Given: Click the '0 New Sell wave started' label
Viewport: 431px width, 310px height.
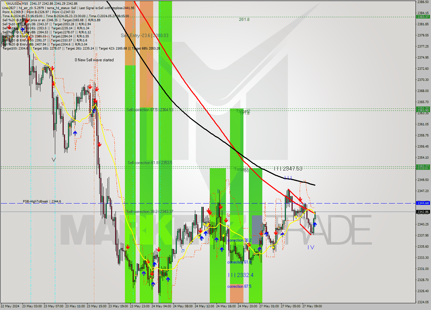Looking at the screenshot, I should [94, 60].
